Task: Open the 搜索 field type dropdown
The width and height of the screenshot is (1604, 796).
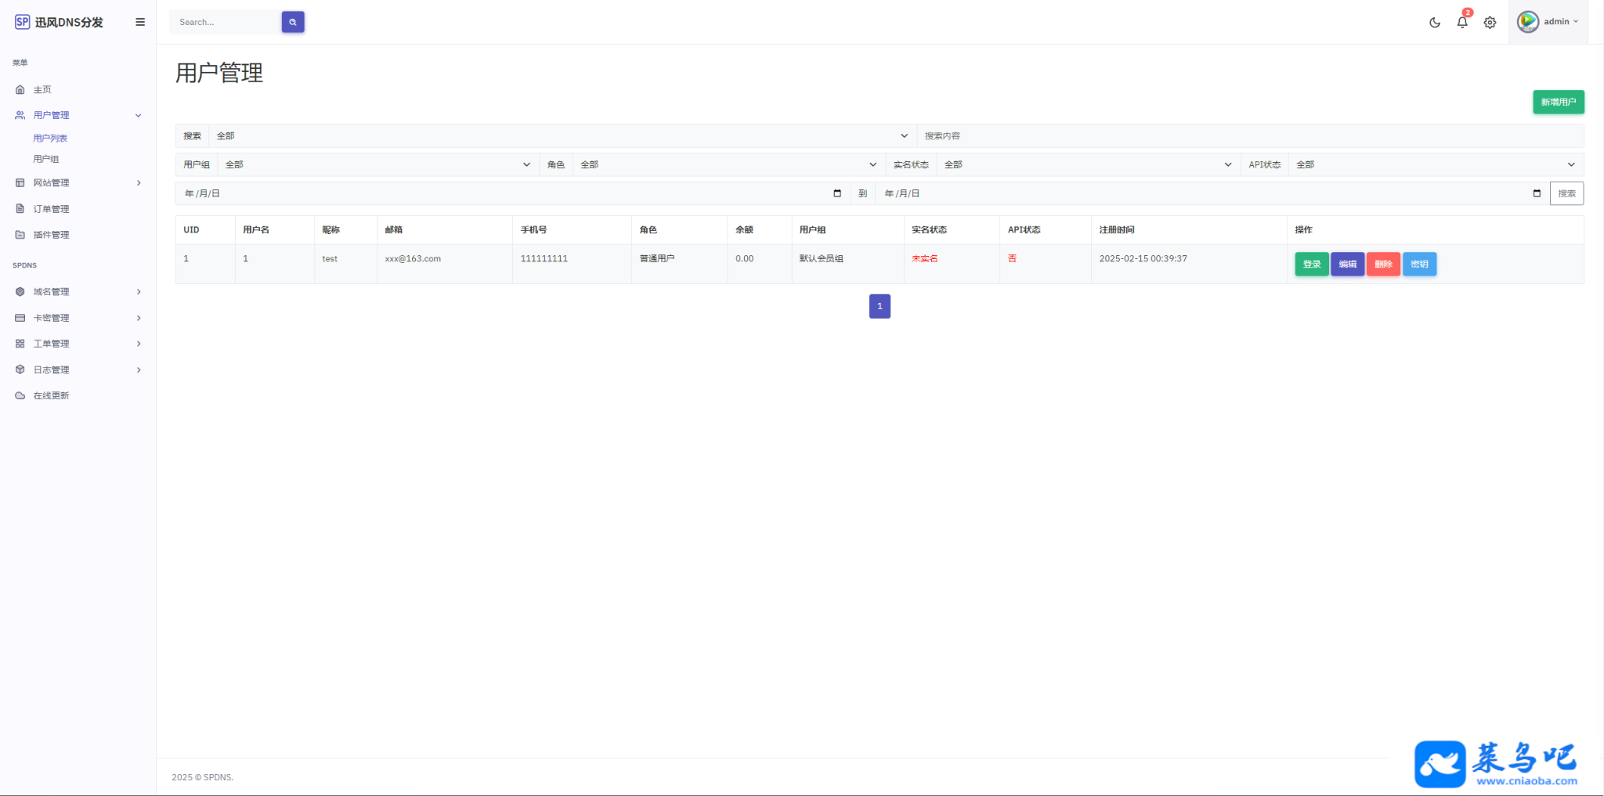Action: 562,136
